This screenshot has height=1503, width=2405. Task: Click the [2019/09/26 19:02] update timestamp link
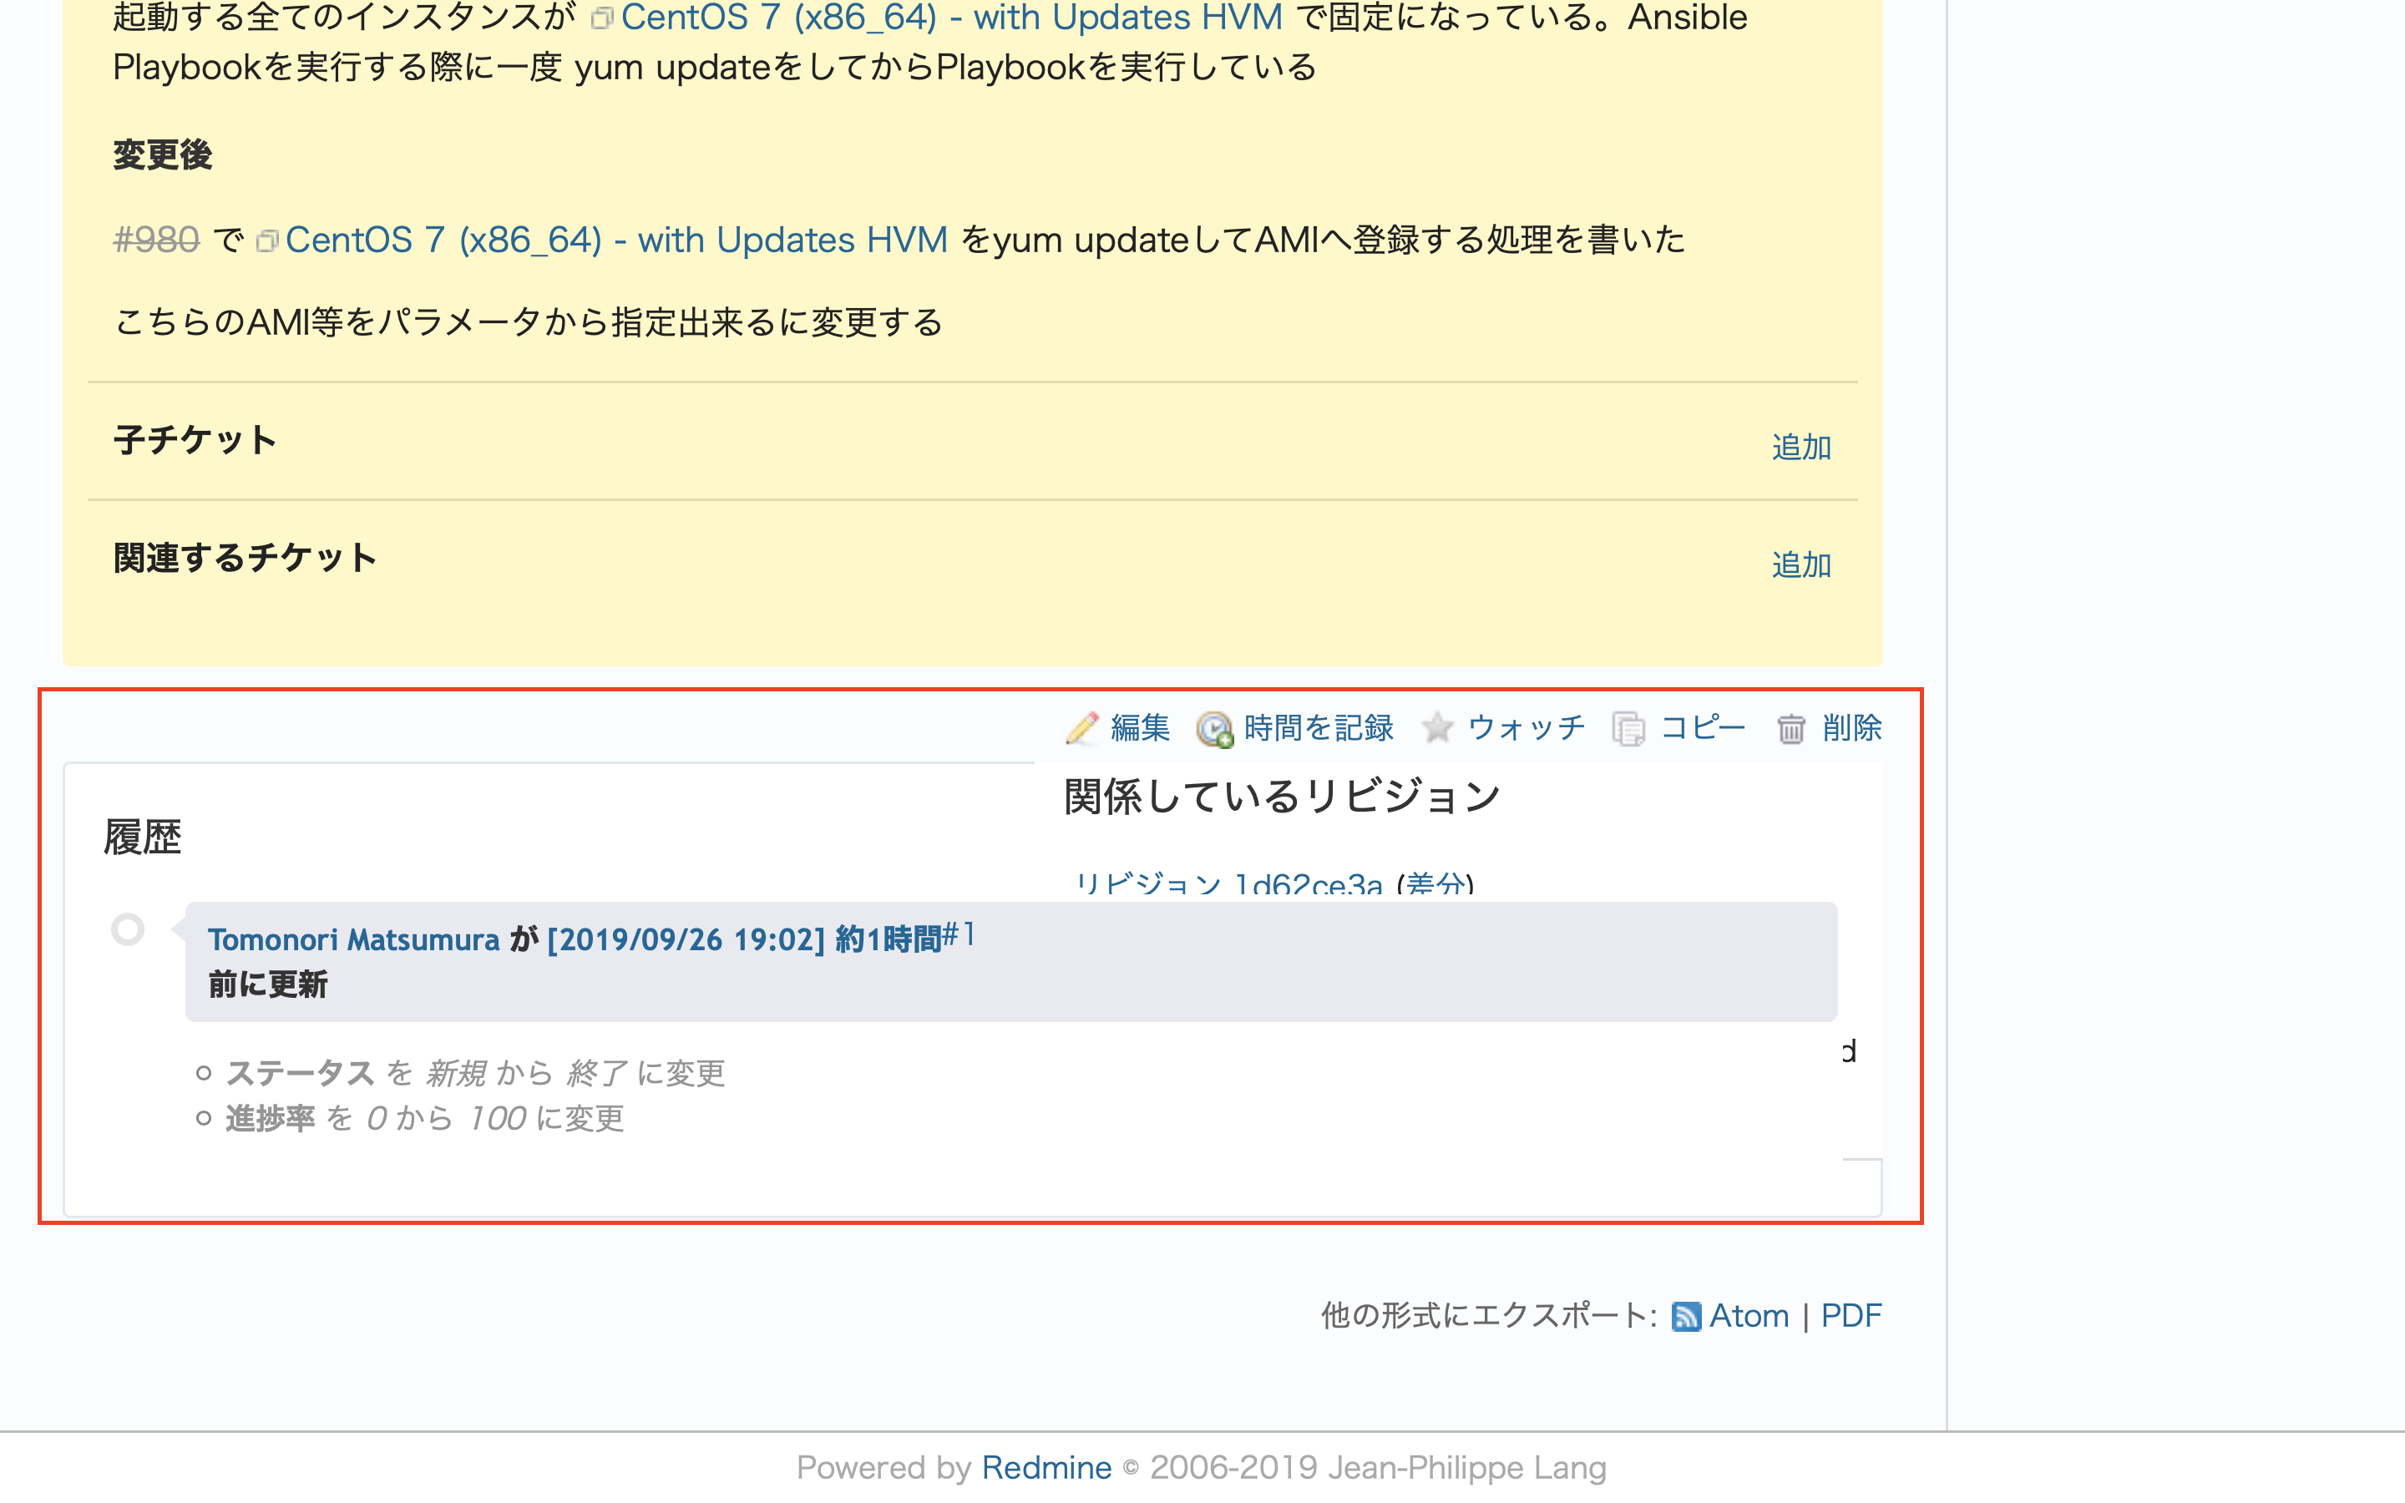[x=685, y=939]
